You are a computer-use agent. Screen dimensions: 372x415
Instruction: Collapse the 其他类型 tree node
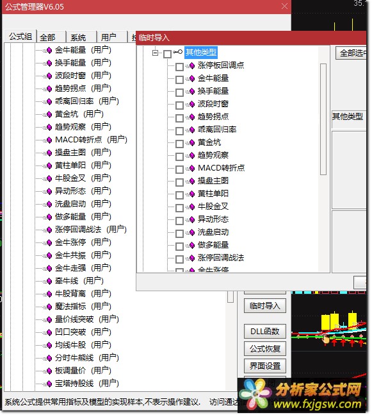pyautogui.click(x=155, y=53)
